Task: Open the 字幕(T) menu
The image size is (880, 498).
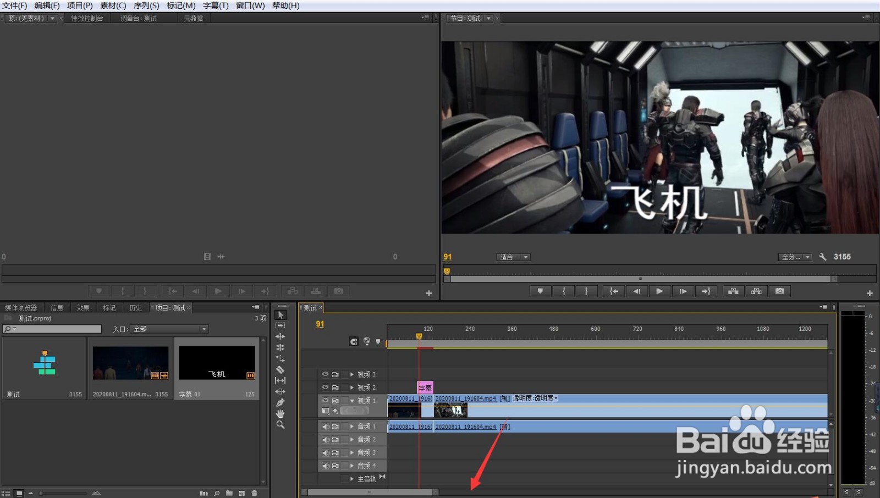Action: click(x=216, y=5)
